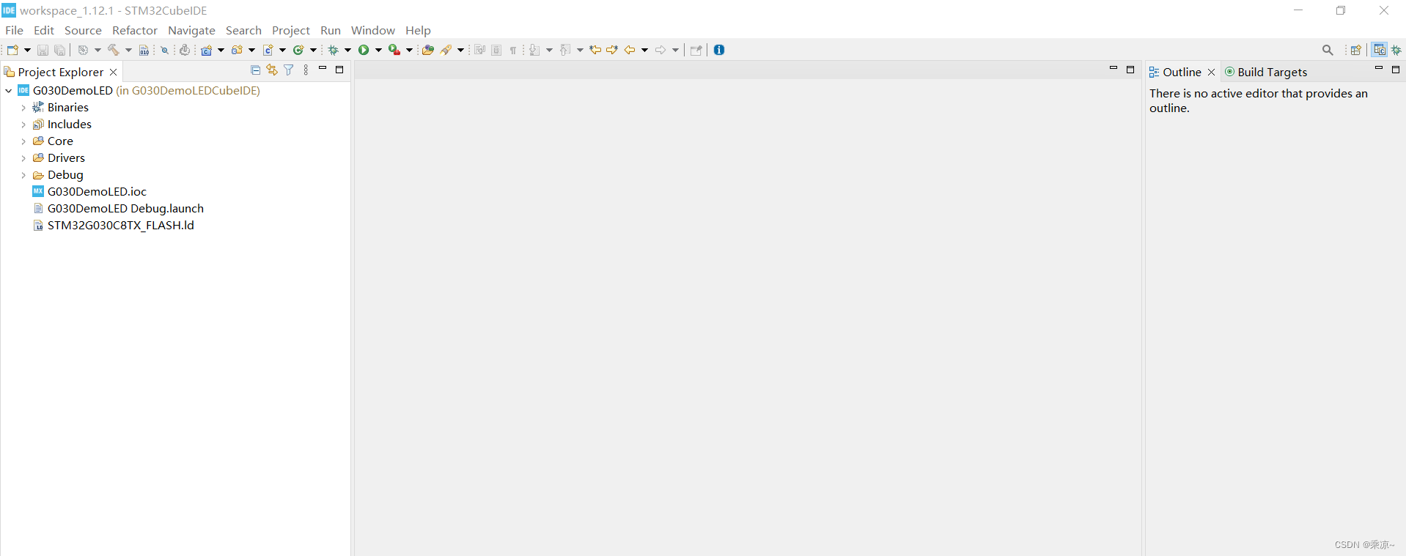Maximize the editor area
1406x556 pixels.
tap(1130, 70)
